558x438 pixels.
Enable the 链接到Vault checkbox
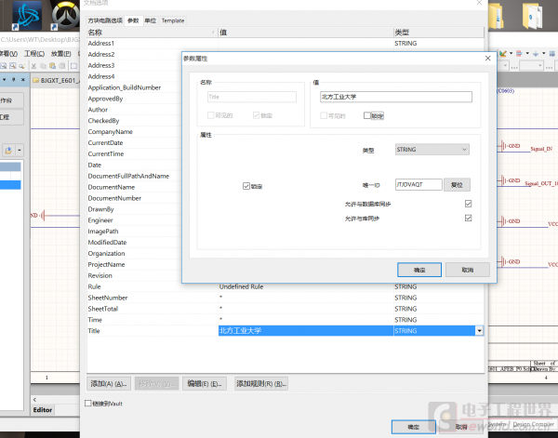(88, 404)
